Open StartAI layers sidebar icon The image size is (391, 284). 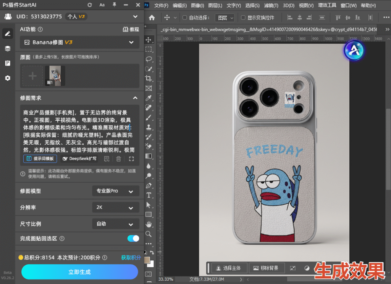click(8, 48)
